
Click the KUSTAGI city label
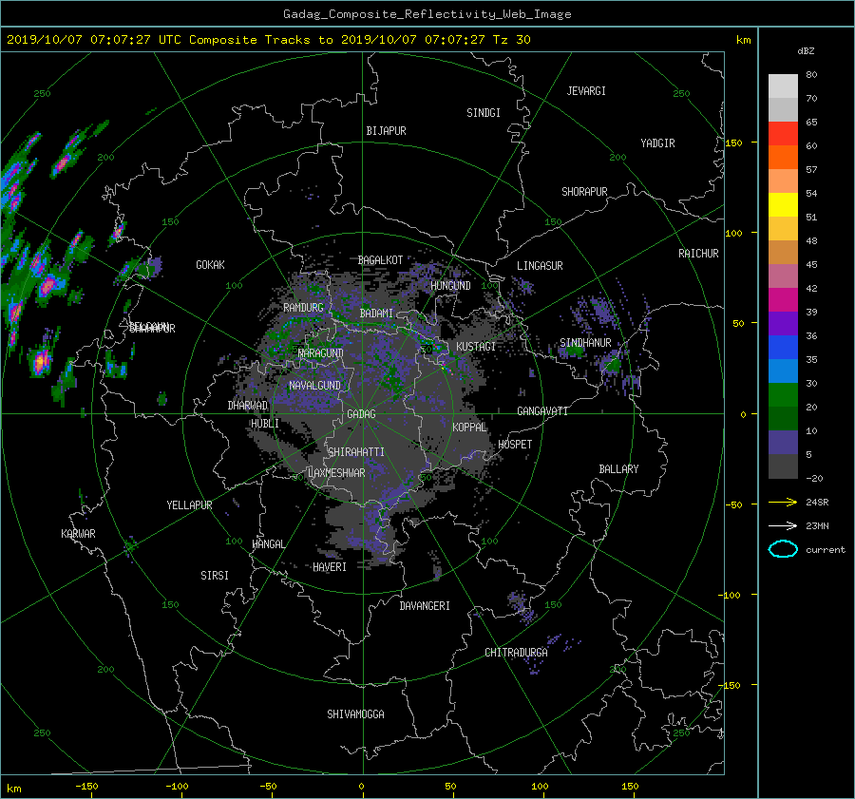(476, 347)
